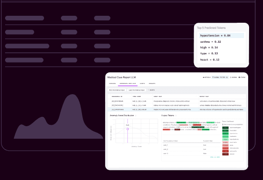Select the row mentioning 'urinary bladder distended'
The height and width of the screenshot is (180, 263).
coord(177,105)
